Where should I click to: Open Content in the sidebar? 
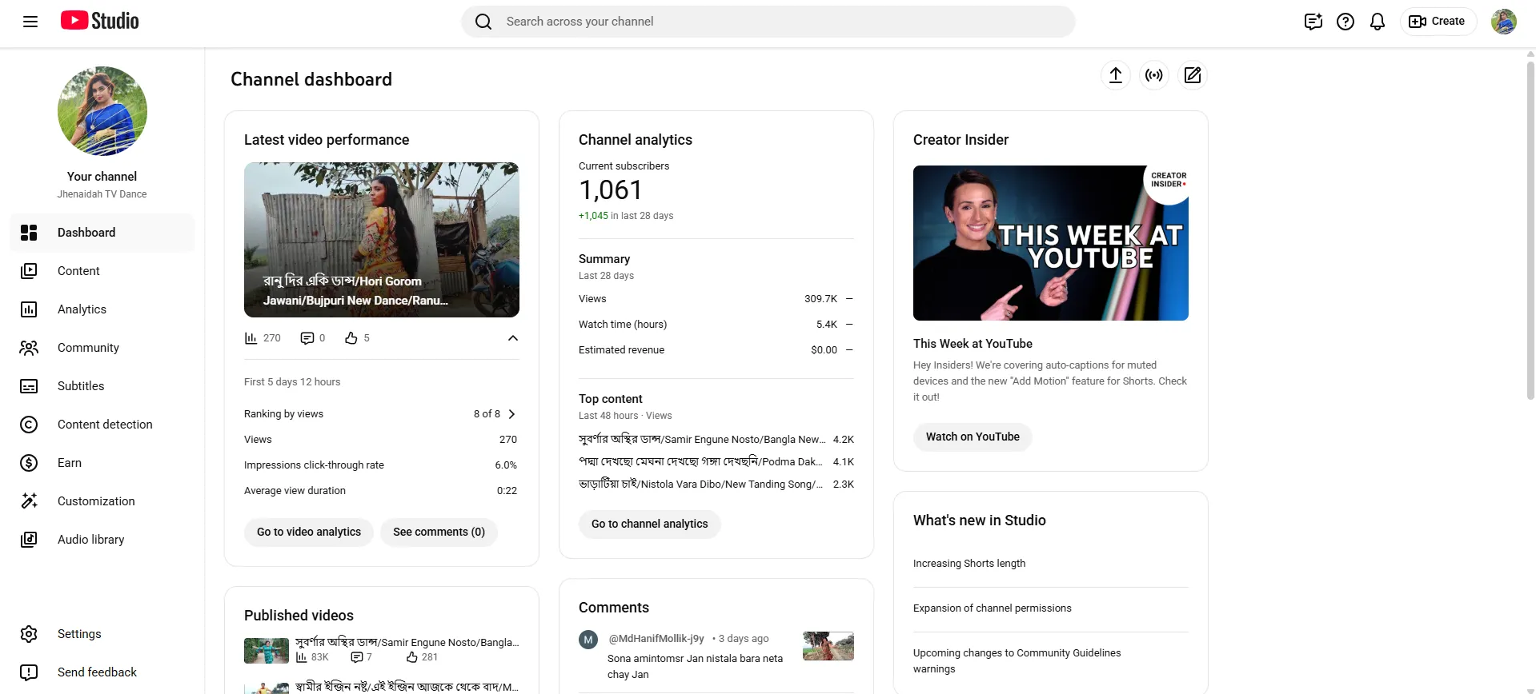[102, 271]
